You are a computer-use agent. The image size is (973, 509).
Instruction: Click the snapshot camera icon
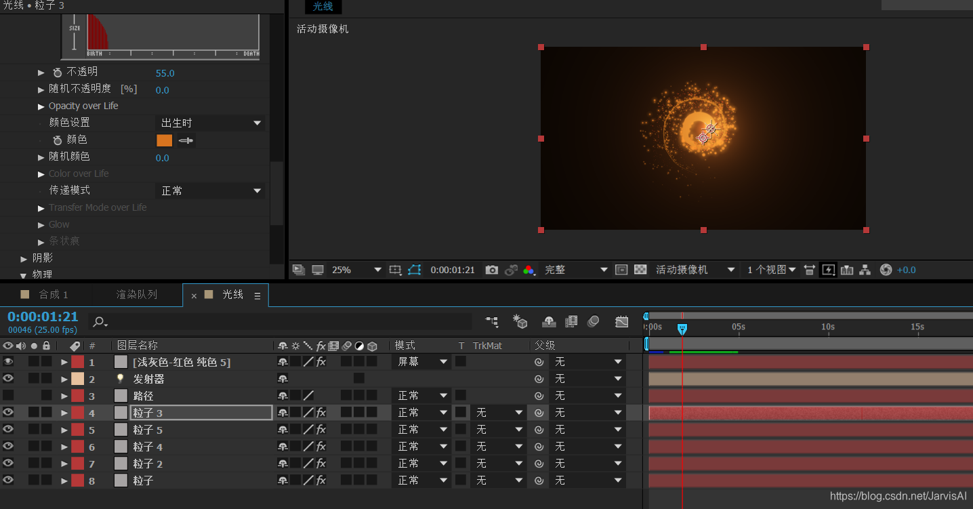[492, 270]
